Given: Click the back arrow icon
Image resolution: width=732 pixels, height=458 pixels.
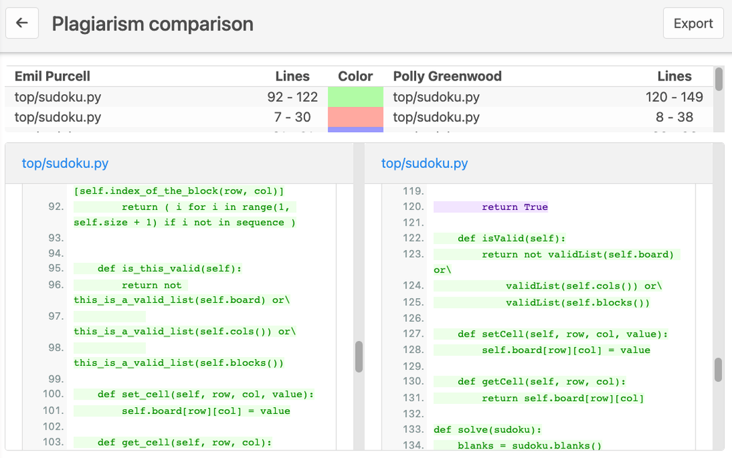Looking at the screenshot, I should click(x=22, y=22).
